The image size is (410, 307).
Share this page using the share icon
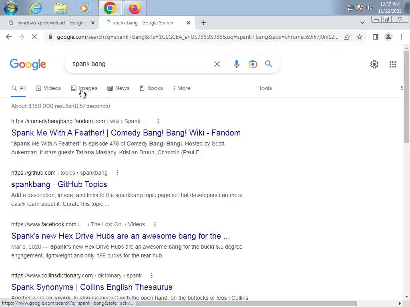point(347,37)
